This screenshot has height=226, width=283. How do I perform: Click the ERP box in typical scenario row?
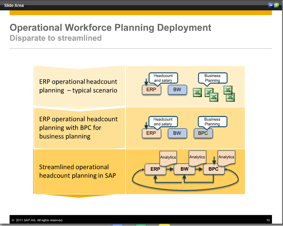click(152, 90)
